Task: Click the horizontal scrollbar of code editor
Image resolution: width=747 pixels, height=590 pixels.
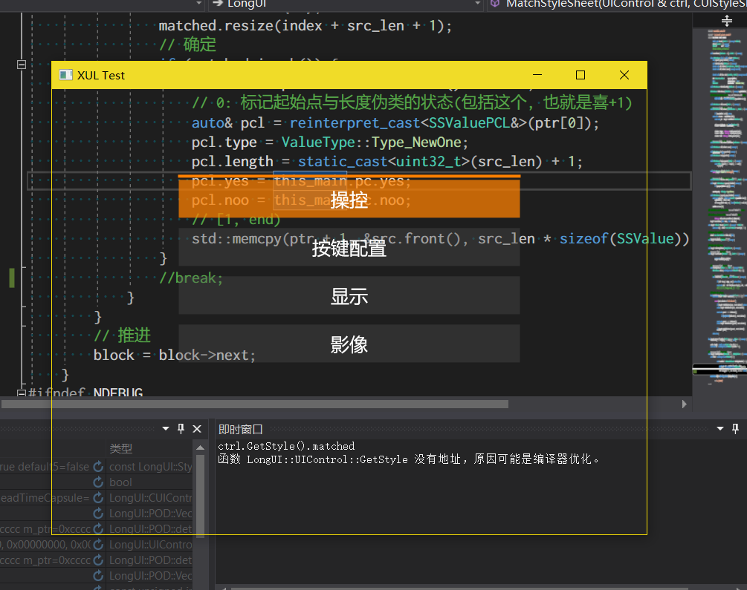Action: [255, 404]
